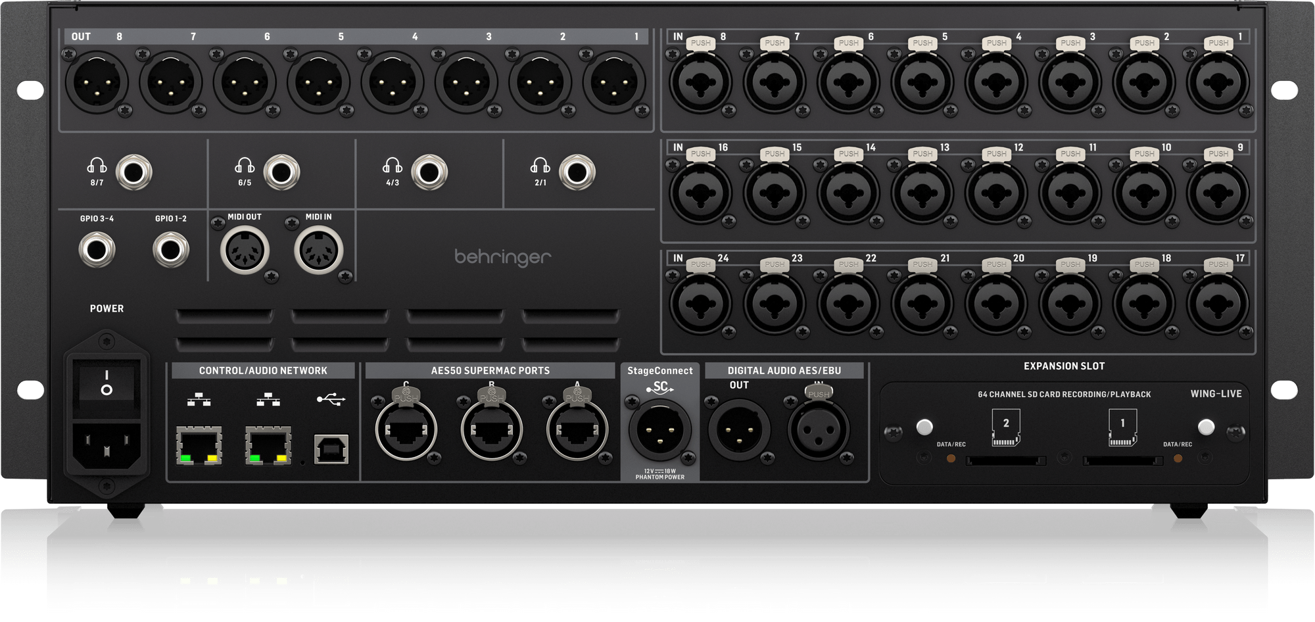The width and height of the screenshot is (1315, 622).
Task: Select combo input jack 16
Action: click(x=700, y=193)
